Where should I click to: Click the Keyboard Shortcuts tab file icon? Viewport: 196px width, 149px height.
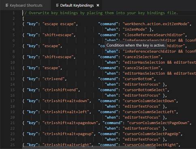[7, 5]
